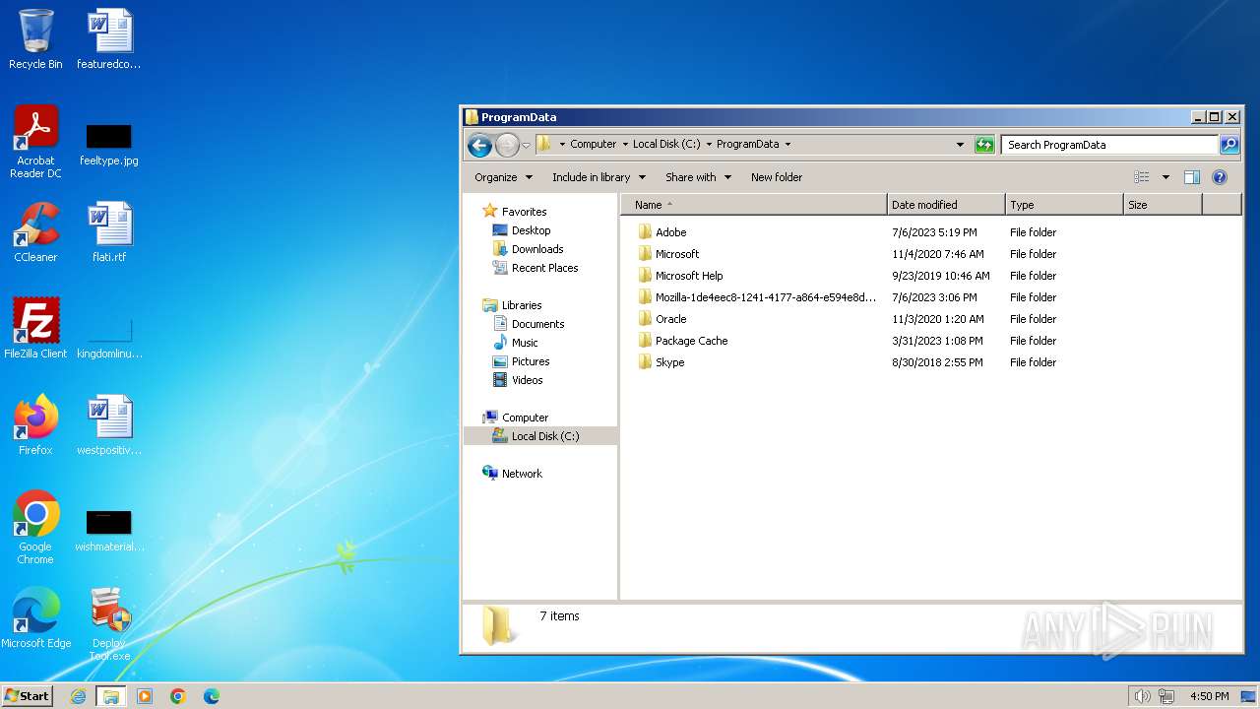This screenshot has height=709, width=1260.
Task: Click the Change your view icon
Action: click(x=1142, y=177)
